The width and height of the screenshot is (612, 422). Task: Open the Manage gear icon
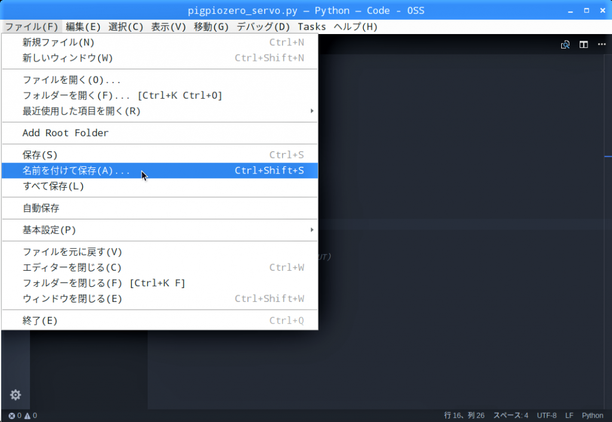click(x=16, y=395)
